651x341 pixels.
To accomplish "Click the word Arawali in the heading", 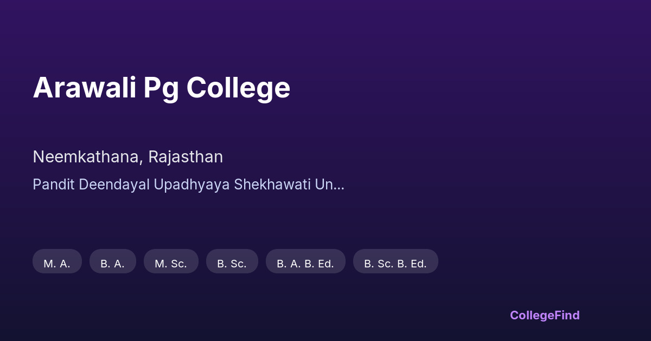I will (x=84, y=88).
